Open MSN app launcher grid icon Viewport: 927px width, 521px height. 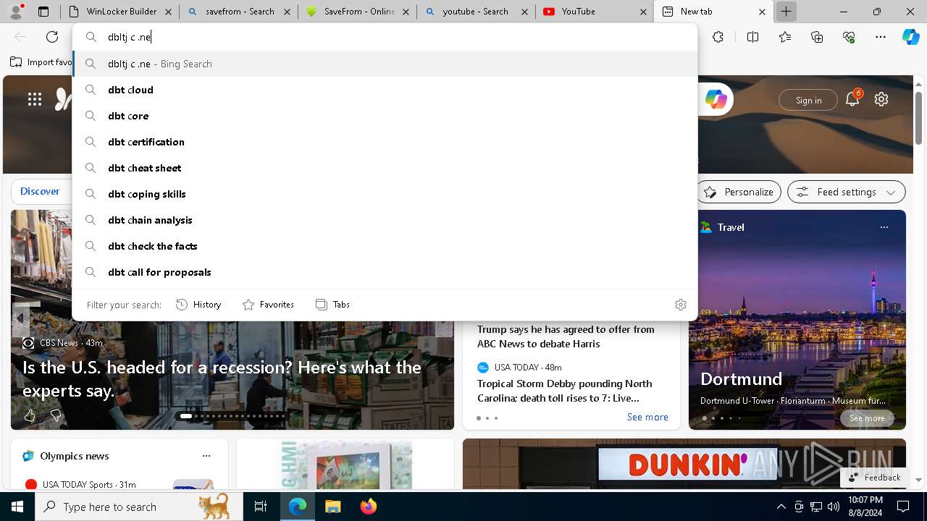click(35, 99)
